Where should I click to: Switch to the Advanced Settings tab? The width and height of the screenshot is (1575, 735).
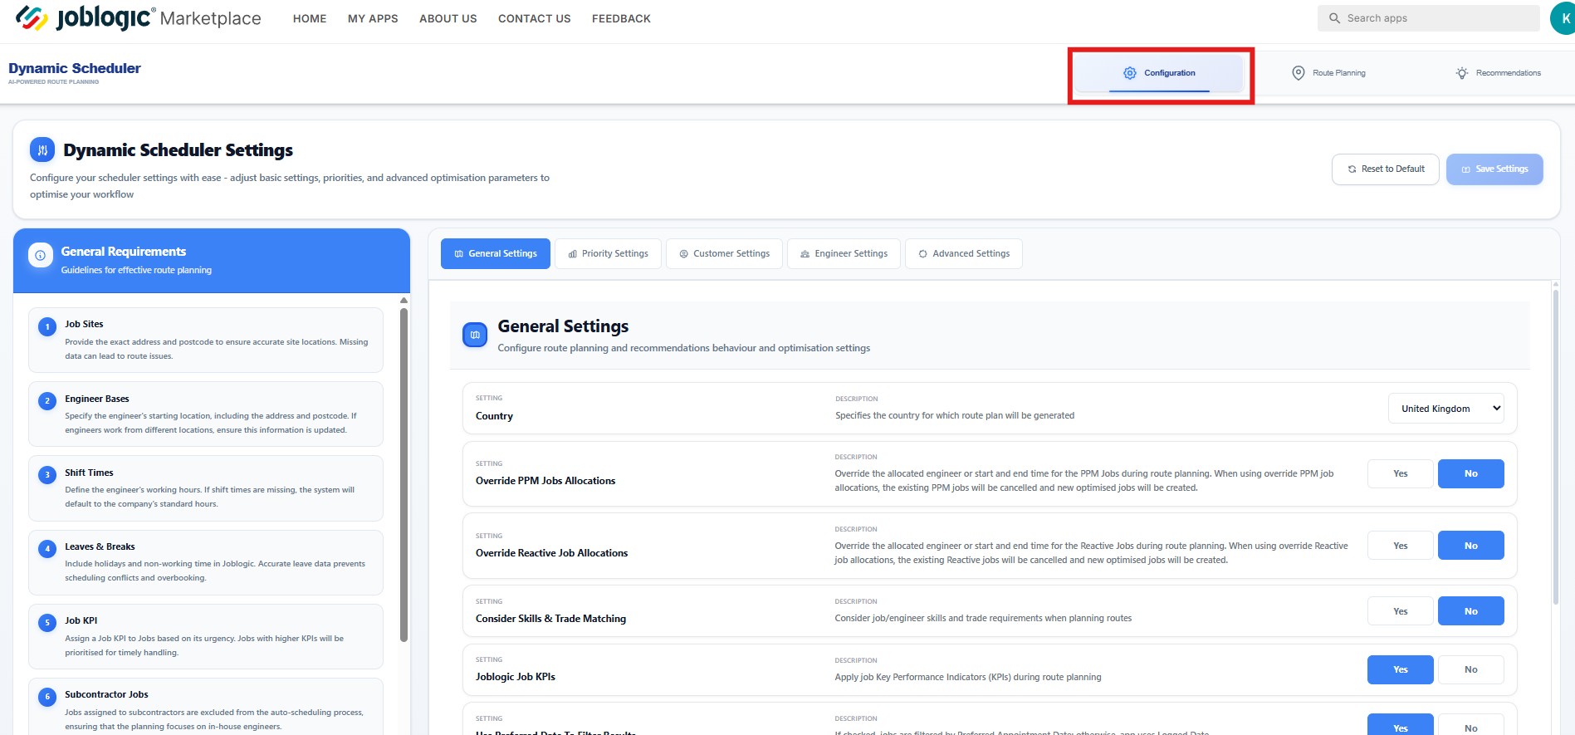pyautogui.click(x=964, y=253)
